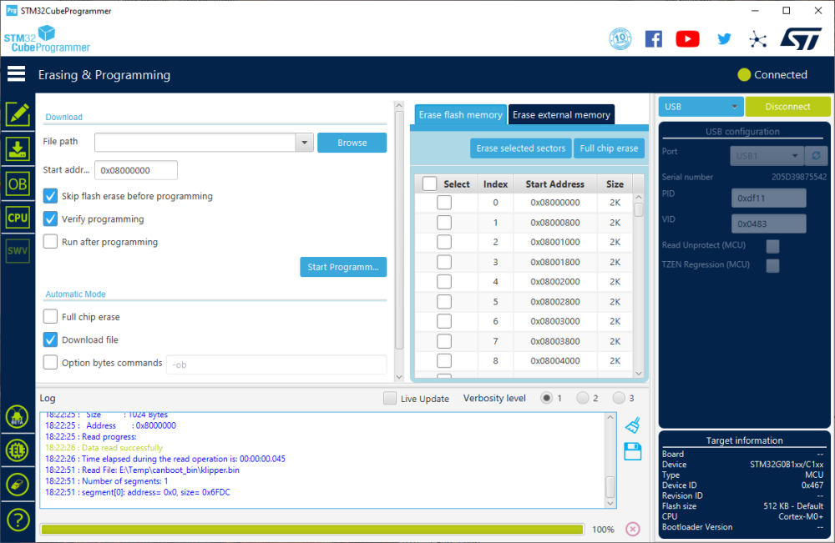Viewport: 835px width, 543px height.
Task: Toggle TZEN Regression (MCU) checkbox
Action: 772,265
